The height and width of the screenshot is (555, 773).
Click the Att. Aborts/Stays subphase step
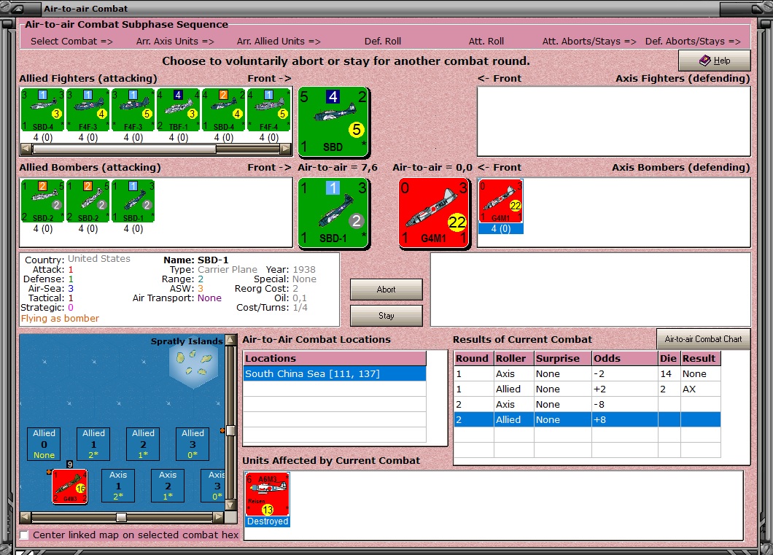[x=589, y=42]
